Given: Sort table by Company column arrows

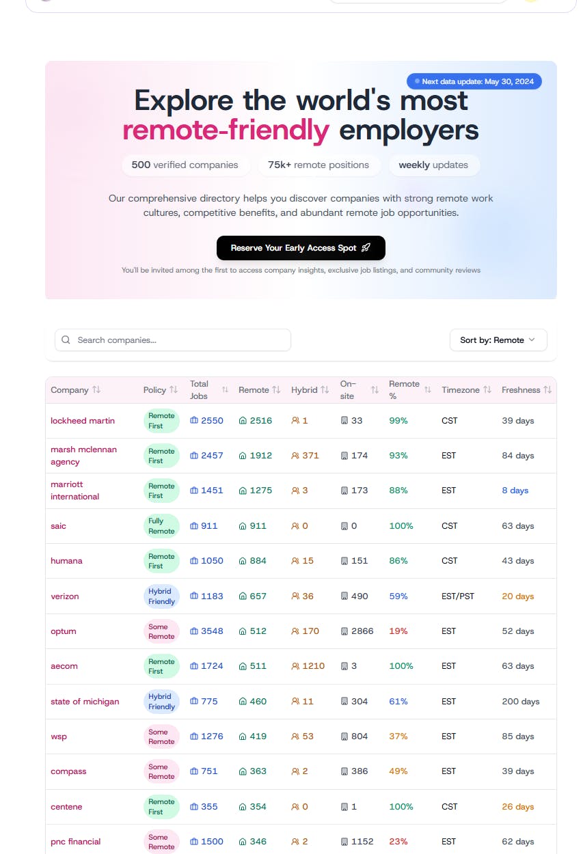Looking at the screenshot, I should pyautogui.click(x=96, y=390).
